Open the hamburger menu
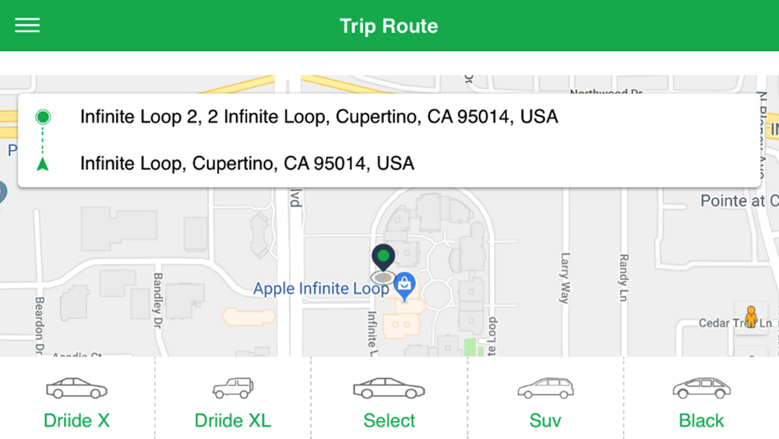Image resolution: width=779 pixels, height=439 pixels. 27,26
